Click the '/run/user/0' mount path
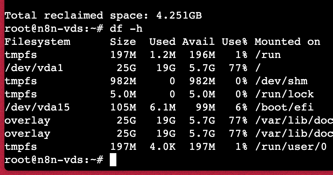This screenshot has height=175, width=333. pyautogui.click(x=291, y=147)
